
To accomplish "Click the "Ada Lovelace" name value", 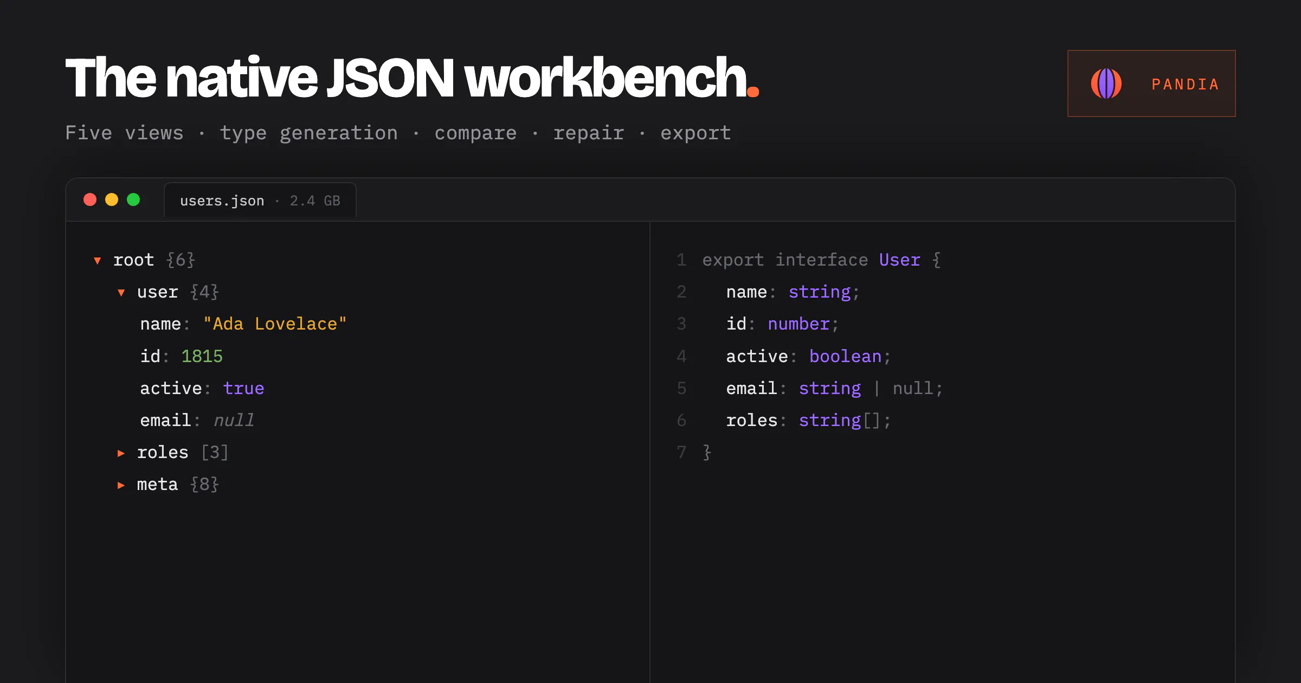I will click(275, 324).
